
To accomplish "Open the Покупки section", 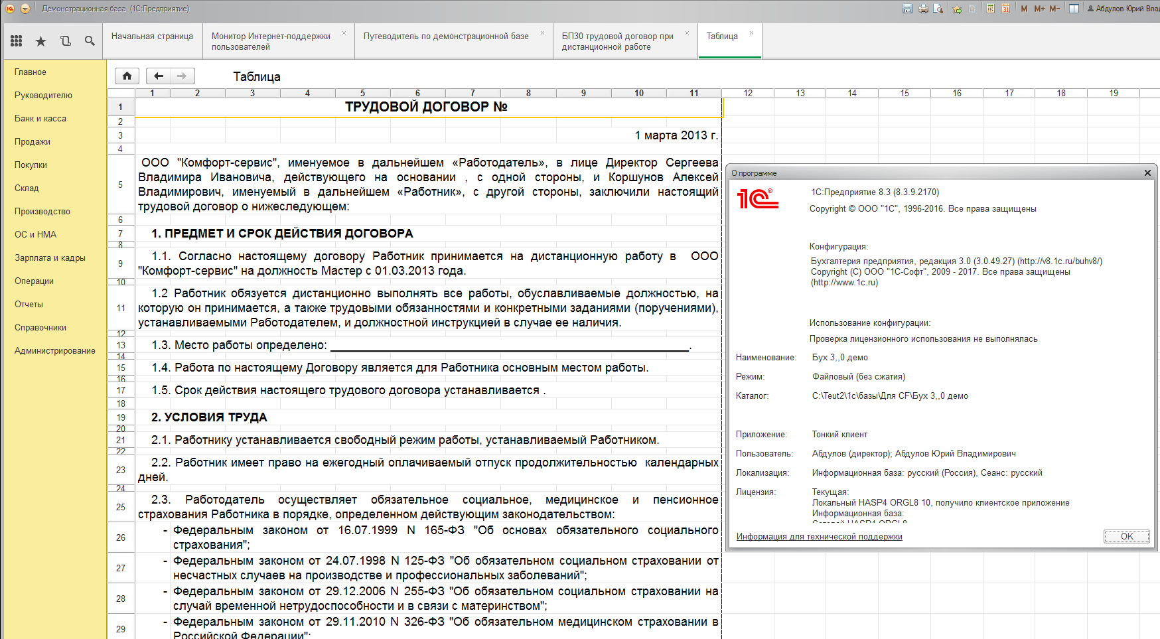I will [31, 165].
